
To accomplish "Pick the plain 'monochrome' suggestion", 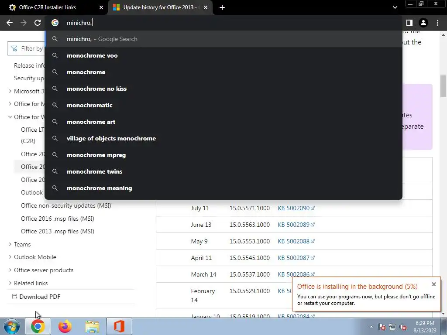I will click(223, 72).
